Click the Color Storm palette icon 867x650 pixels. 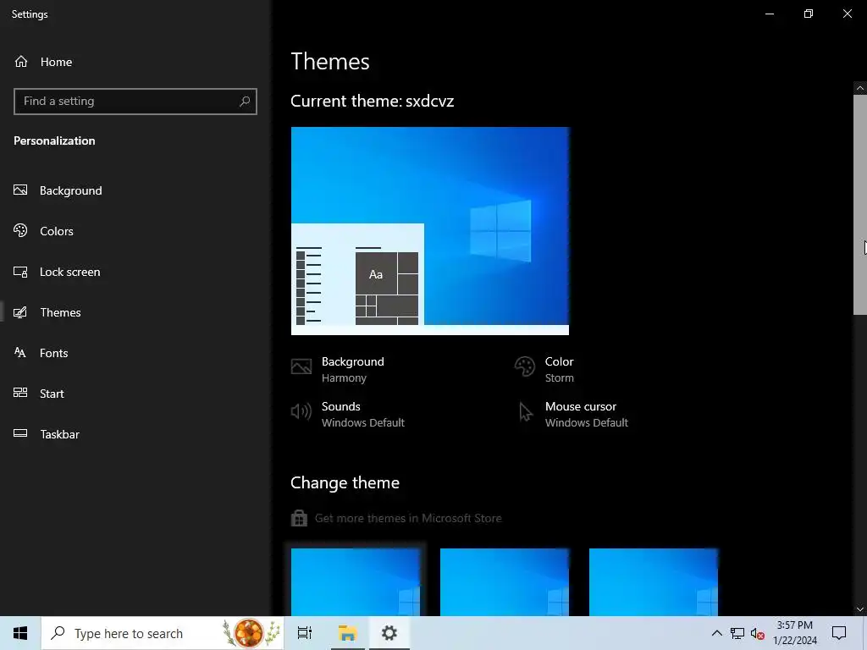[525, 366]
